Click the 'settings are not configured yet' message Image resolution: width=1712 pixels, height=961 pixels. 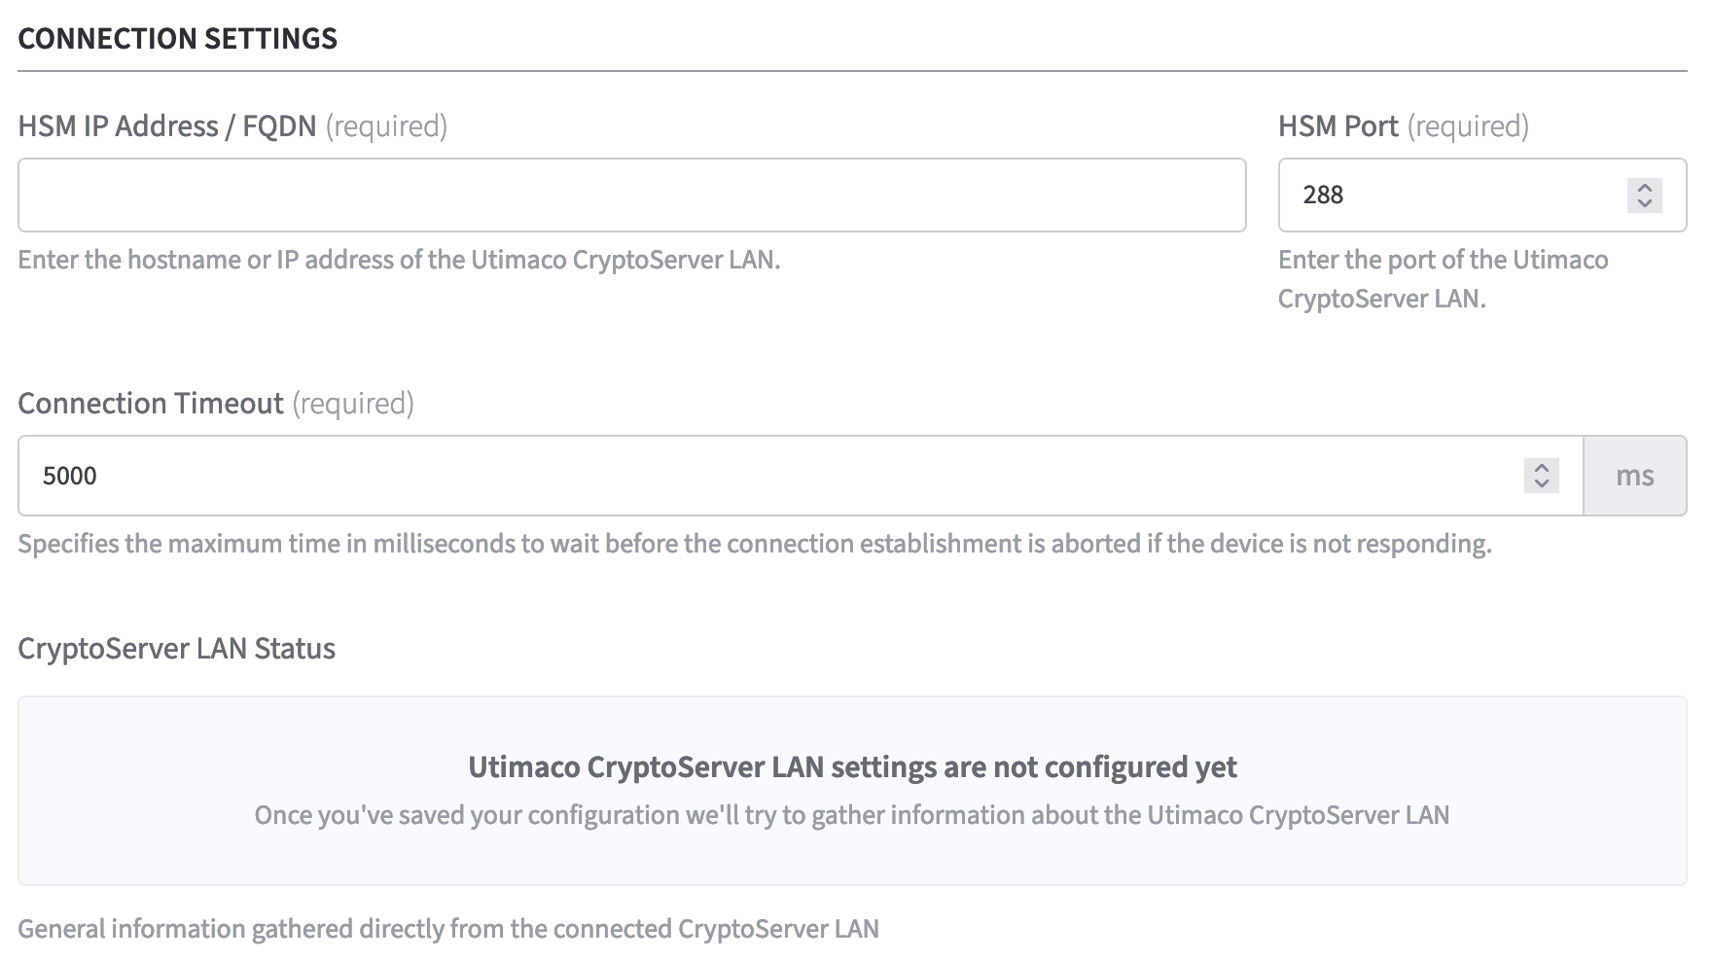[852, 767]
